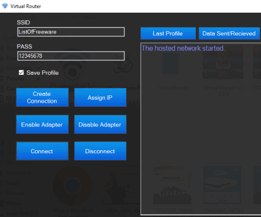
Task: Click the status text 'The hosted network started.'
Action: click(x=183, y=48)
